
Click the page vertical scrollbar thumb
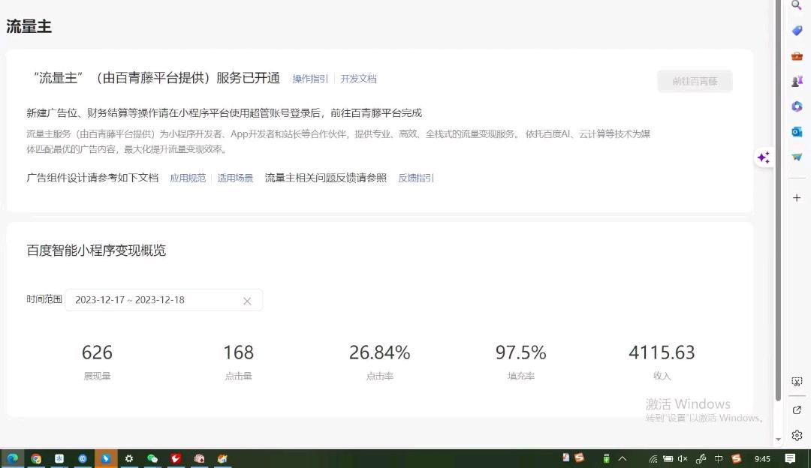point(778,200)
